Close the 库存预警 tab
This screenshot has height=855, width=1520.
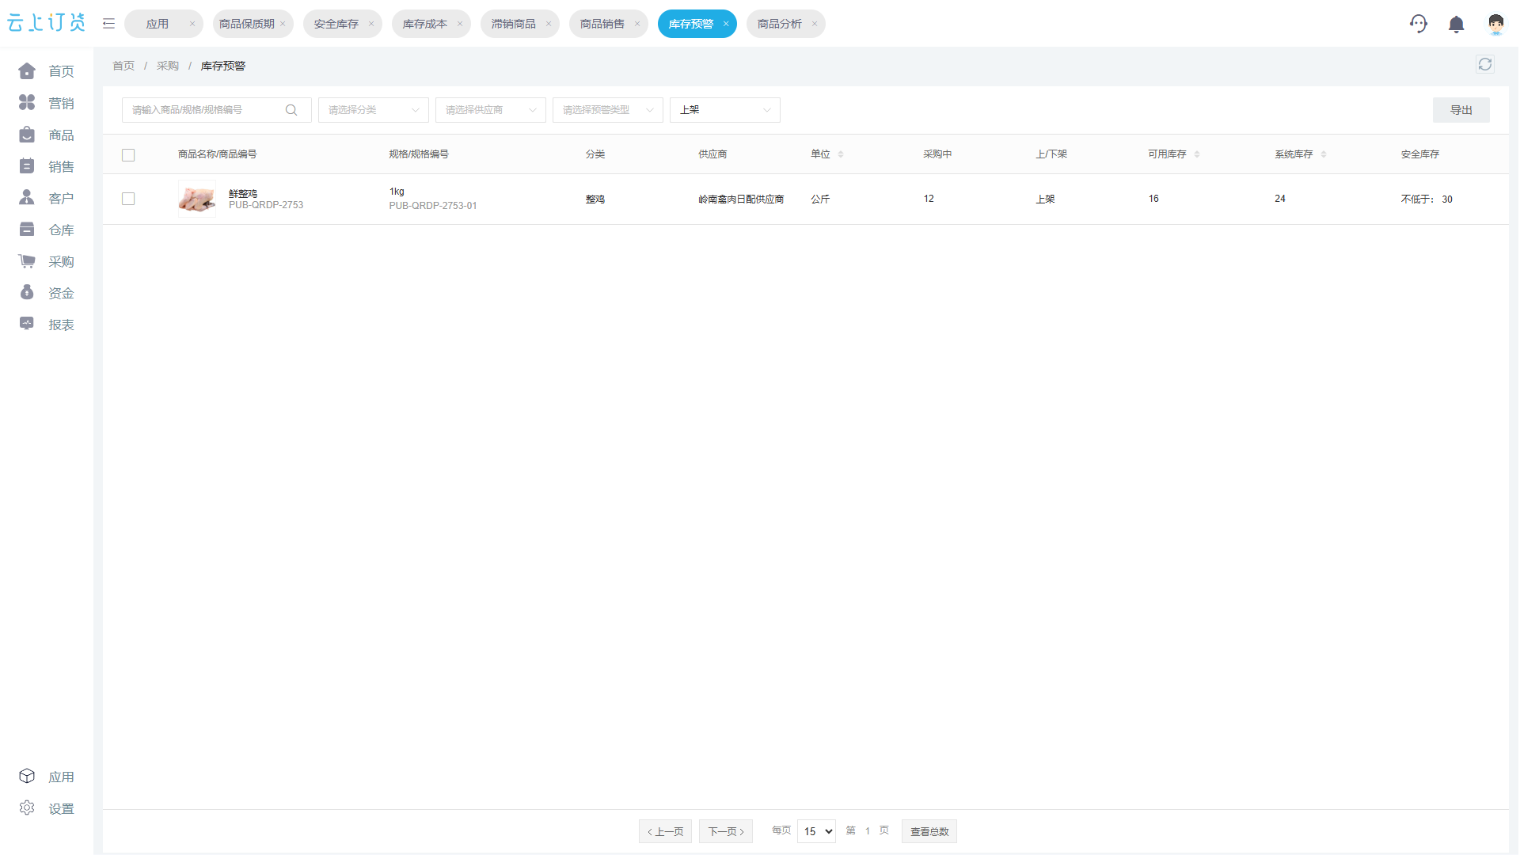tap(726, 24)
